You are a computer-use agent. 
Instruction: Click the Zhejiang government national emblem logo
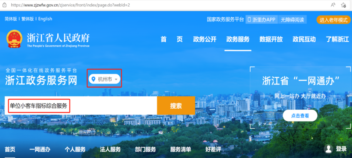point(14,39)
